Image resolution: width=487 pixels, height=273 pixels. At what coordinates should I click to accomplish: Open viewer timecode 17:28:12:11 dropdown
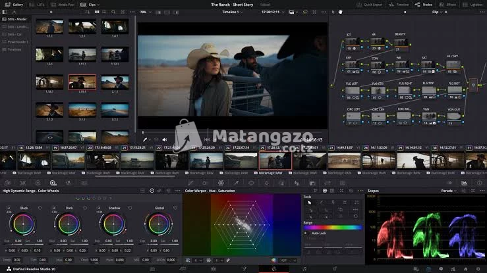[x=272, y=12]
